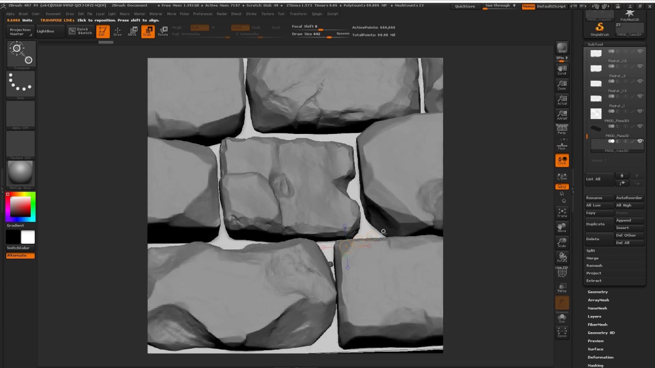Select the Piedra1_13 subtool thumbnail
This screenshot has width=655, height=368.
[596, 83]
